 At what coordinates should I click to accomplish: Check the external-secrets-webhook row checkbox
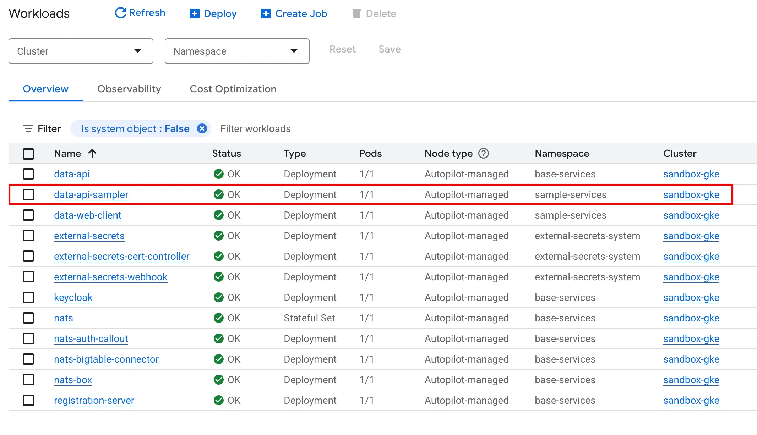coord(28,277)
